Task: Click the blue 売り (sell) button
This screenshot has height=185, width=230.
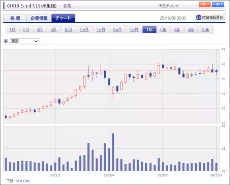Action: click(x=218, y=4)
